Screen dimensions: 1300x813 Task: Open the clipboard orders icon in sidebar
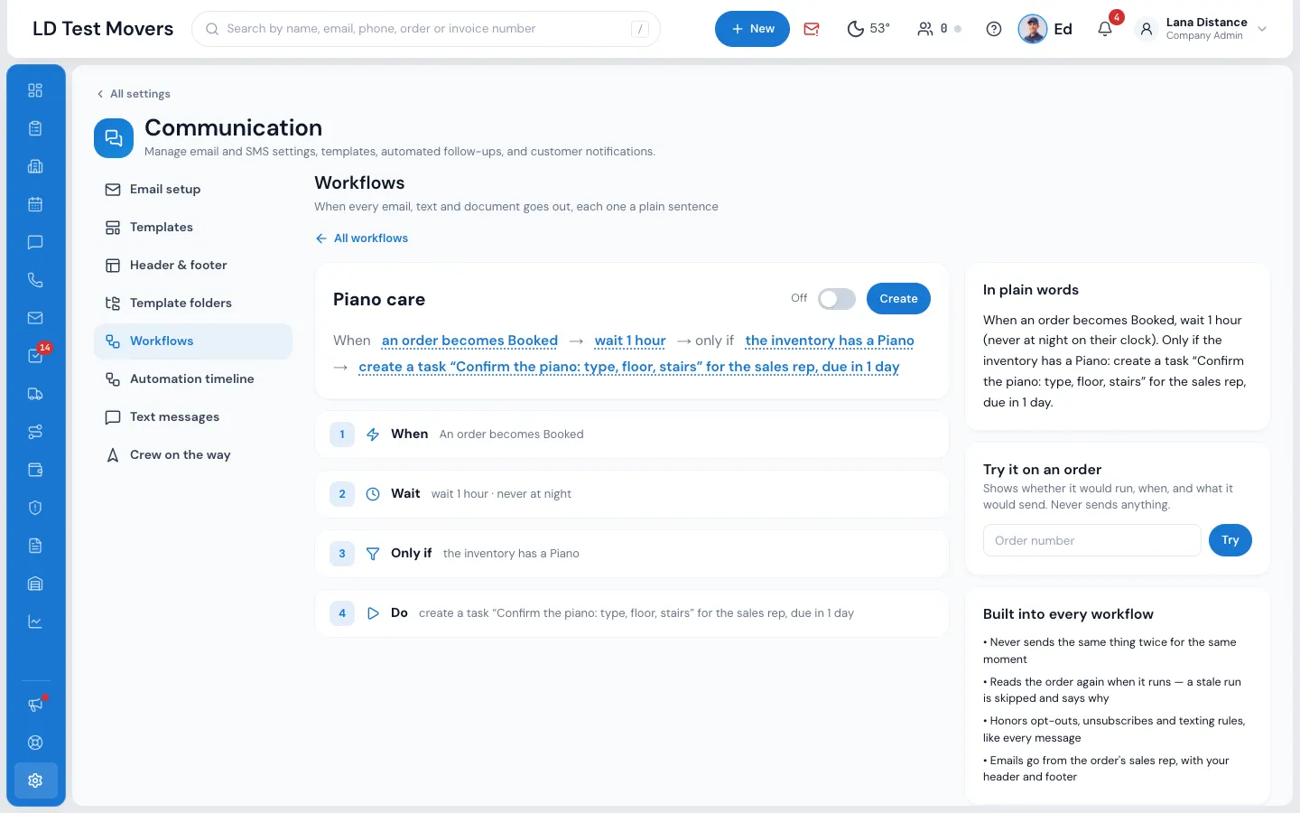point(35,128)
